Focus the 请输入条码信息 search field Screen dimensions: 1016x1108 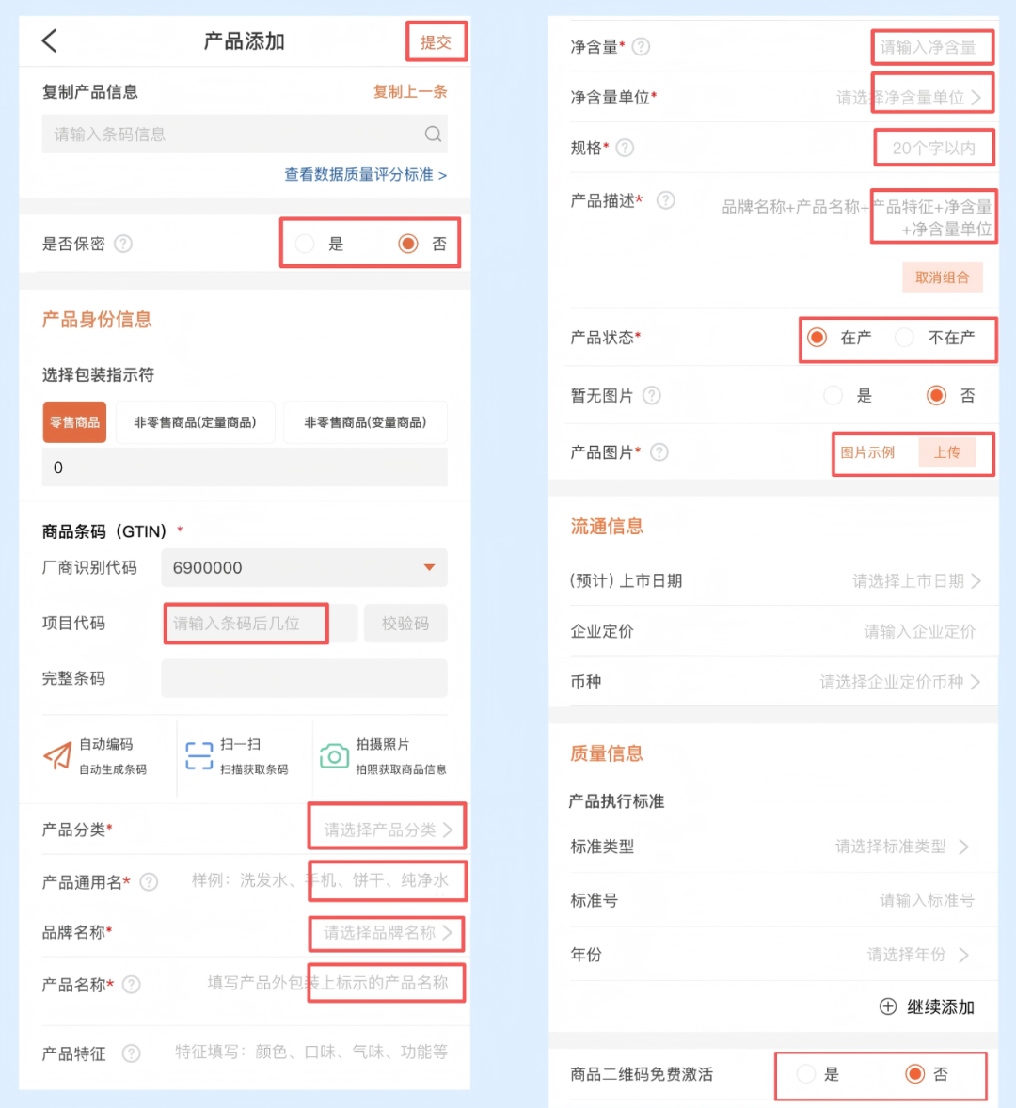click(245, 135)
